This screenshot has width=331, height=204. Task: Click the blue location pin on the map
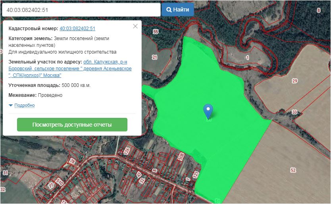[x=208, y=111]
